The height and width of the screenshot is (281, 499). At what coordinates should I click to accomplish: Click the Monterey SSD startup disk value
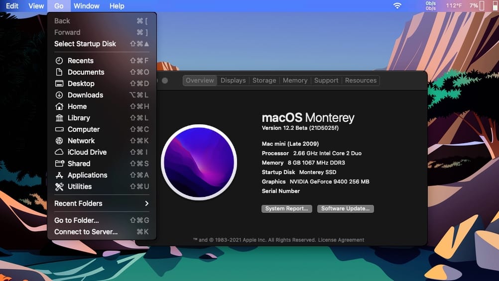click(318, 172)
